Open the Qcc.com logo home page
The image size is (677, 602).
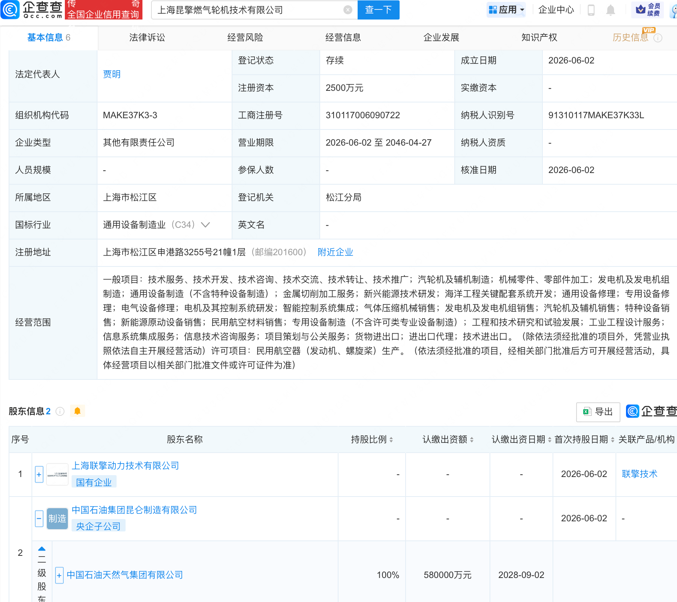tap(32, 9)
